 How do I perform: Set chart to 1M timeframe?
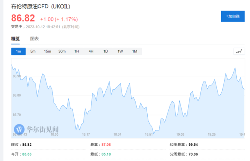(135, 51)
